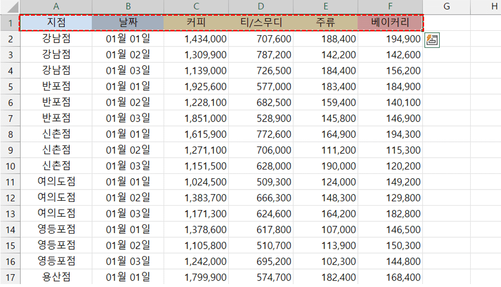The width and height of the screenshot is (501, 287).
Task: Select bakery value 182,800 cell
Action: [x=390, y=214]
